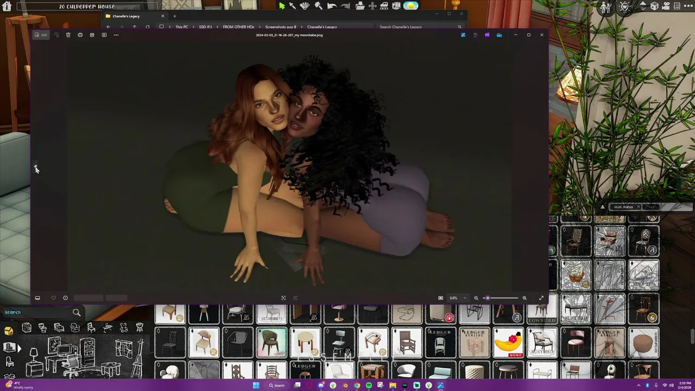Click the file info icon in photo viewer
Screen dimensions: 695x391
(x=65, y=298)
